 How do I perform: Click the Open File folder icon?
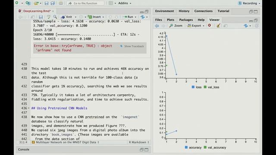36,3
